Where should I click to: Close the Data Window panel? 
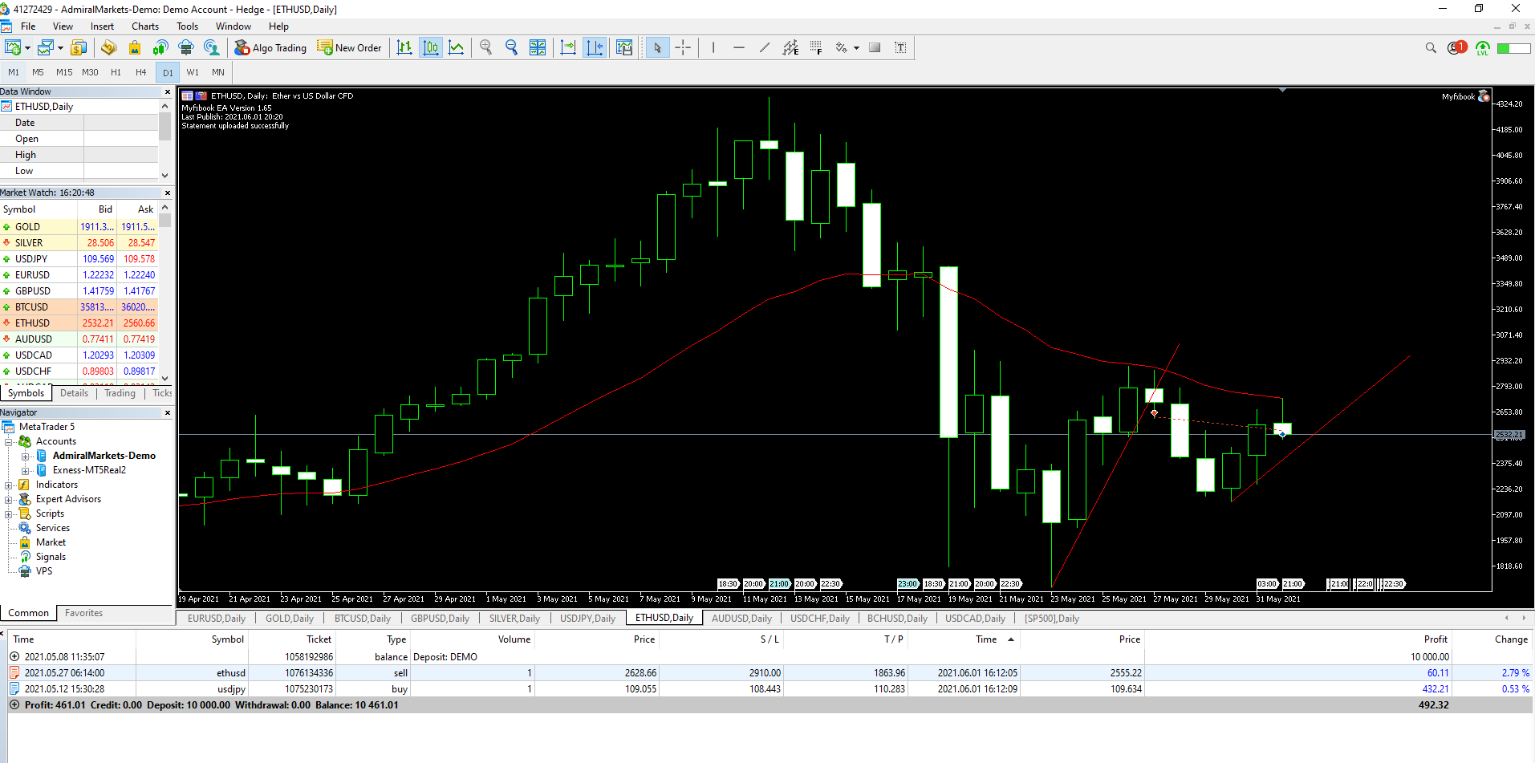pyautogui.click(x=168, y=91)
